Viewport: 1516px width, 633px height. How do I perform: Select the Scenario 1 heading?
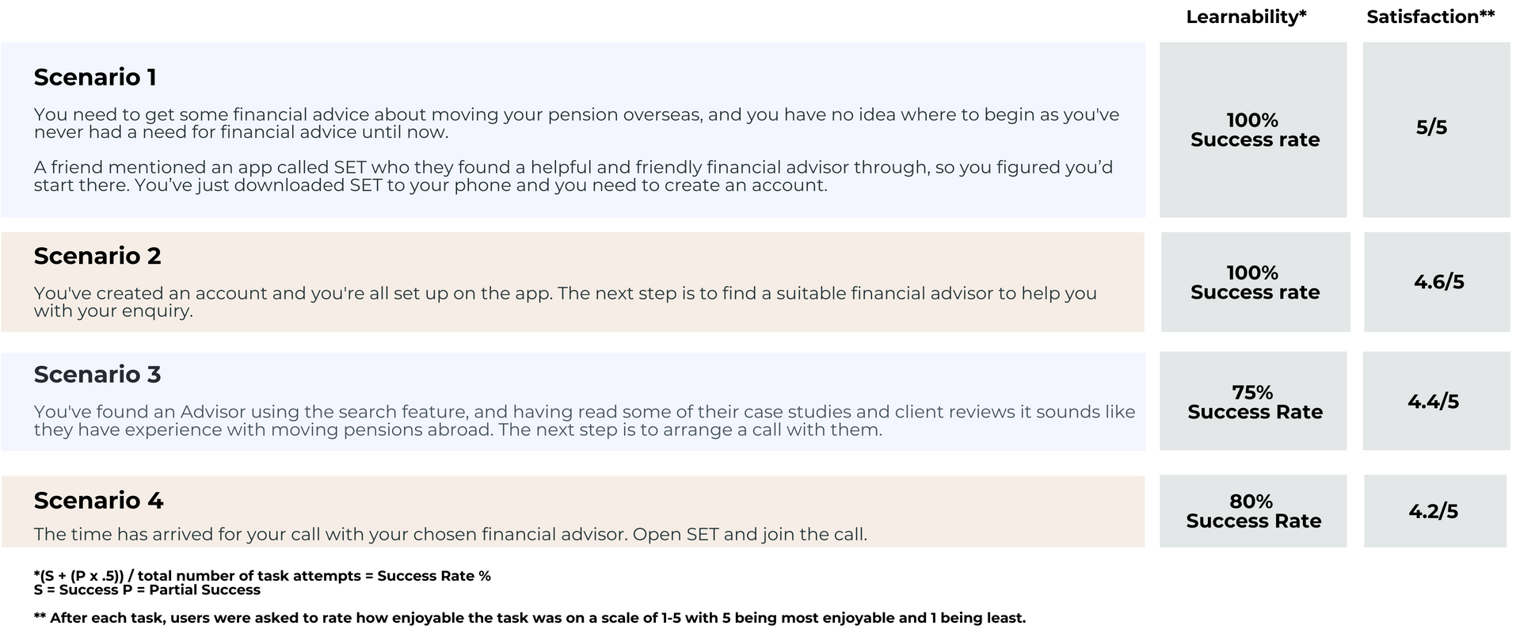[x=95, y=77]
